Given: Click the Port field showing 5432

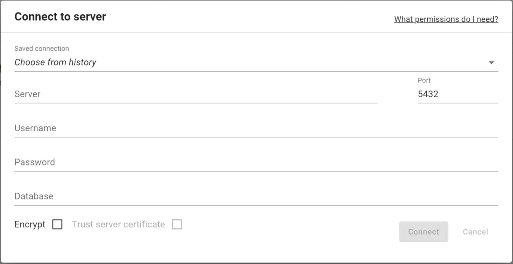Looking at the screenshot, I should [457, 94].
